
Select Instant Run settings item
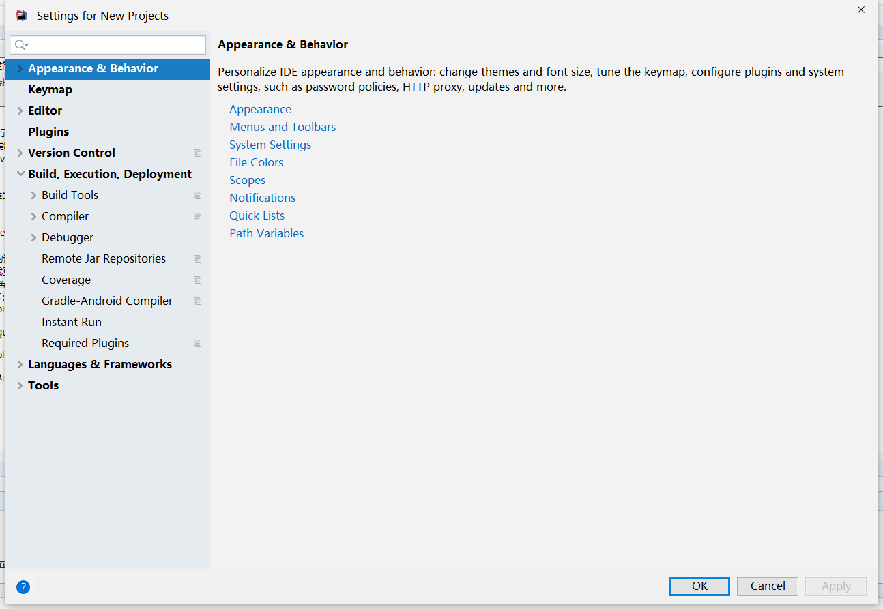pyautogui.click(x=72, y=322)
